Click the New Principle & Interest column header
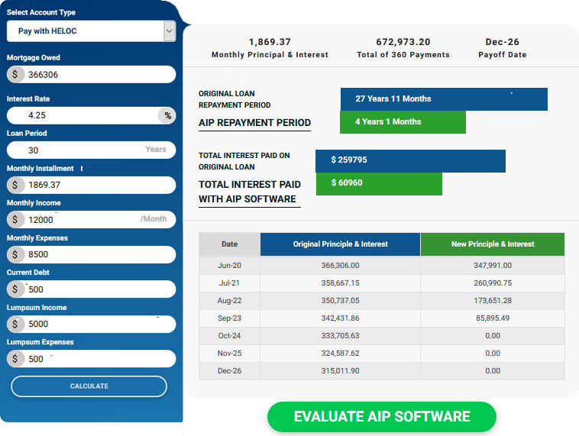579x436 pixels. [493, 244]
